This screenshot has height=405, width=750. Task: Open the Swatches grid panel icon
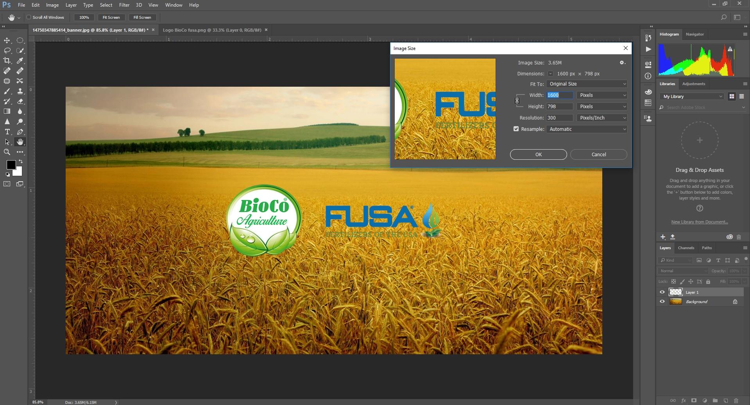click(648, 103)
